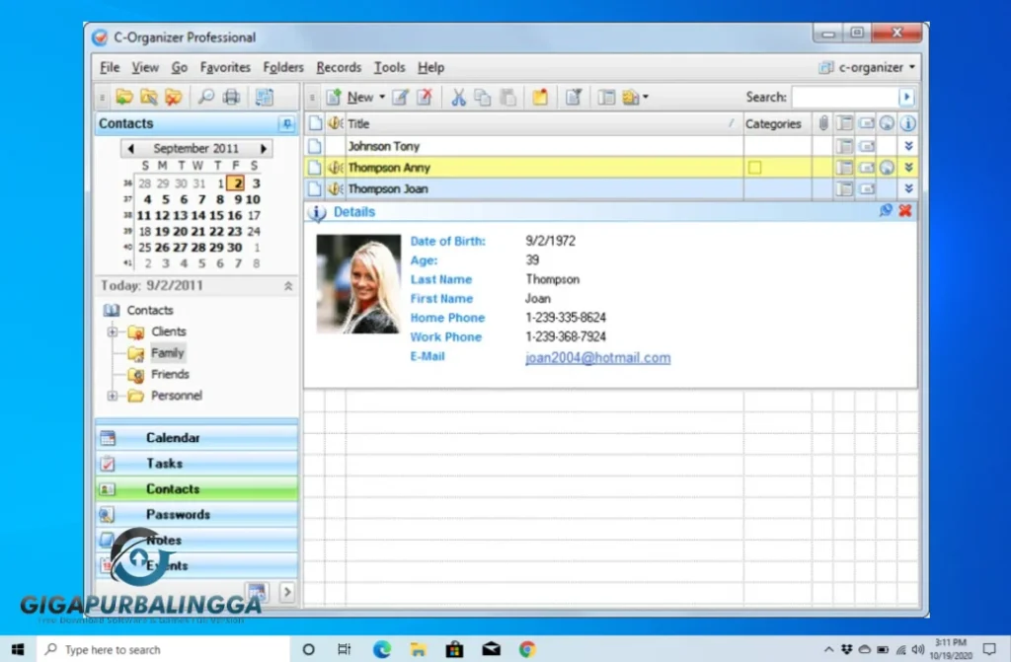Close the Details pane with its red X
This screenshot has width=1011, height=662.
click(x=904, y=210)
